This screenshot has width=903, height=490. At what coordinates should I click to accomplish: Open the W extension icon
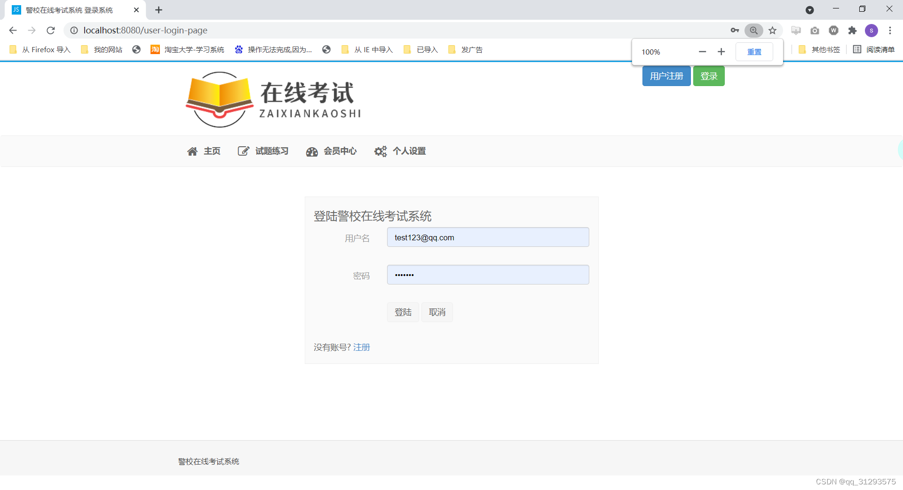click(x=833, y=31)
